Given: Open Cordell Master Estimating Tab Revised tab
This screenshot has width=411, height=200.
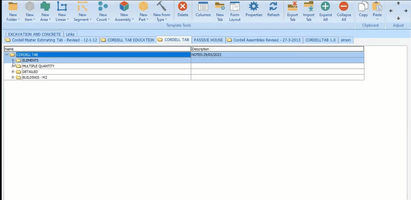Looking at the screenshot, I should 51,40.
